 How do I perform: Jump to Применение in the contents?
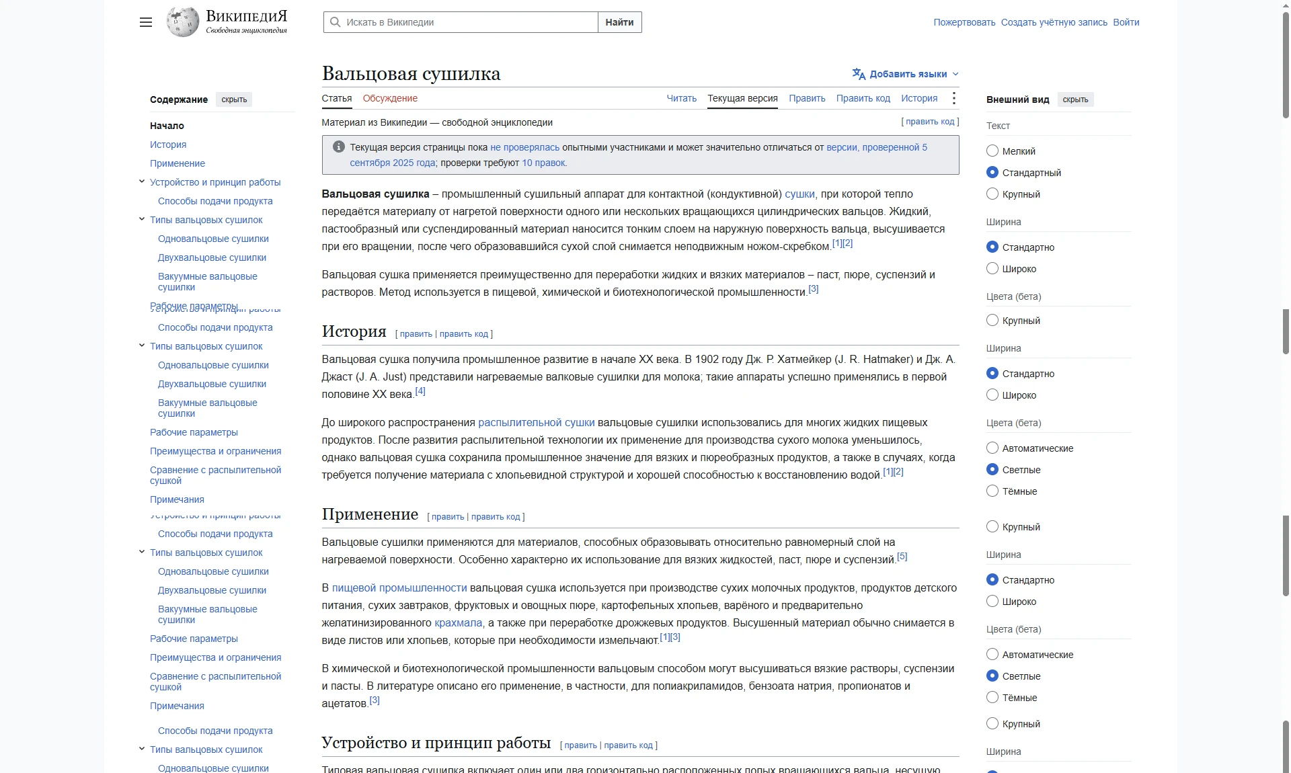(178, 163)
